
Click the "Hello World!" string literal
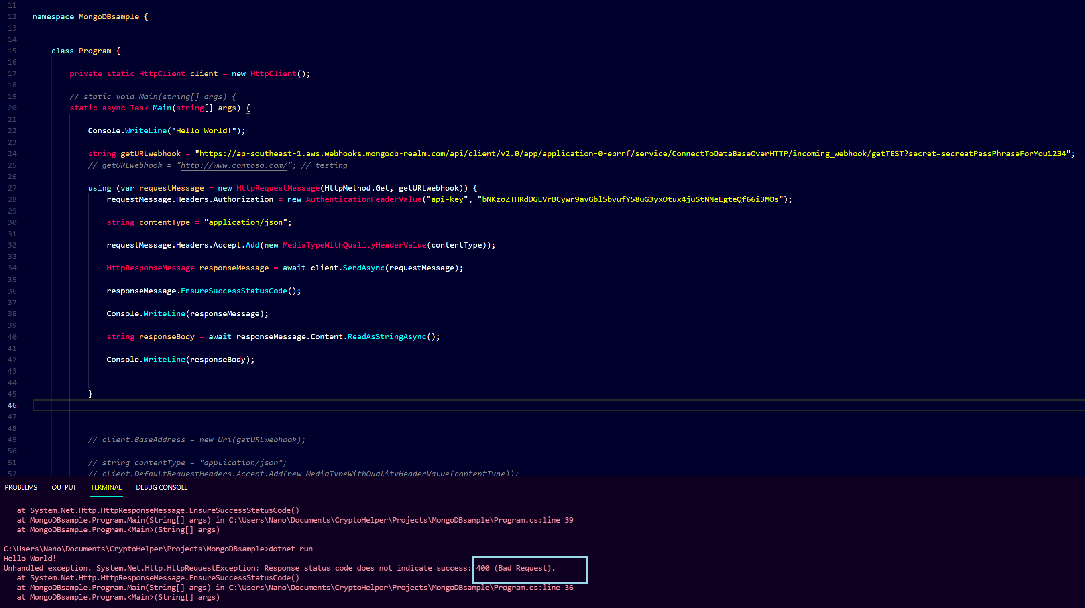coord(204,131)
